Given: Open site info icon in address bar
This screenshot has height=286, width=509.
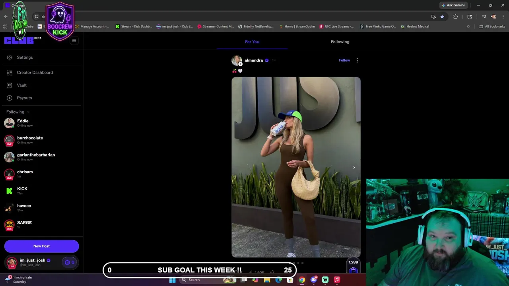Looking at the screenshot, I should click(36, 17).
